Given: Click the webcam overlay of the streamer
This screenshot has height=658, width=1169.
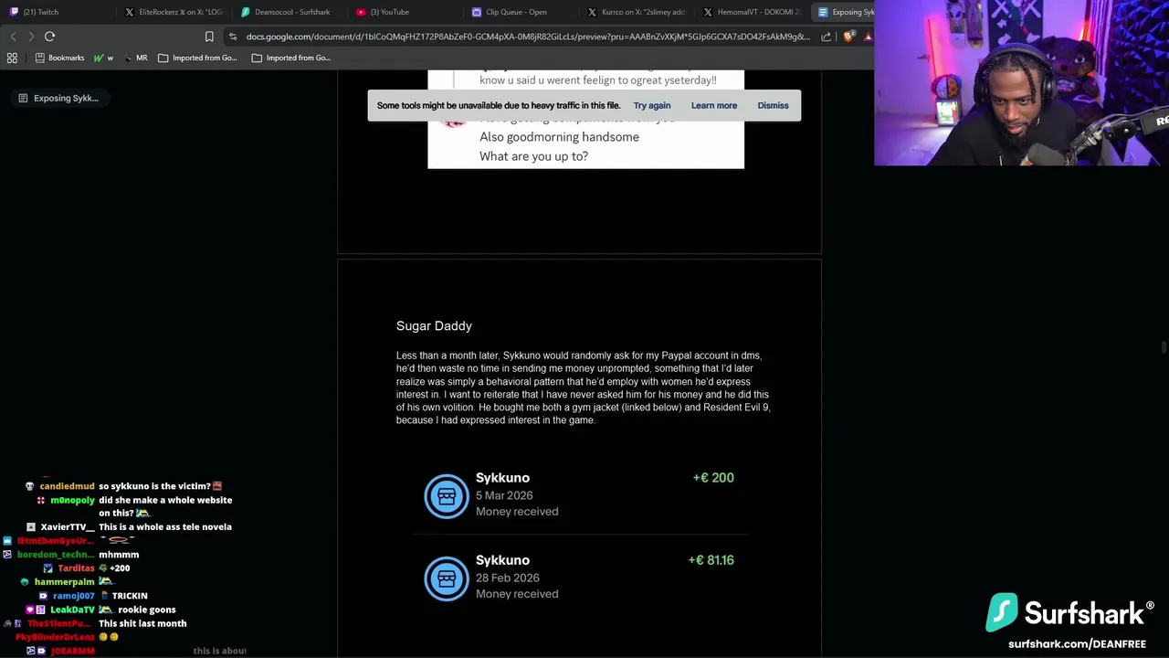Looking at the screenshot, I should 1021,83.
